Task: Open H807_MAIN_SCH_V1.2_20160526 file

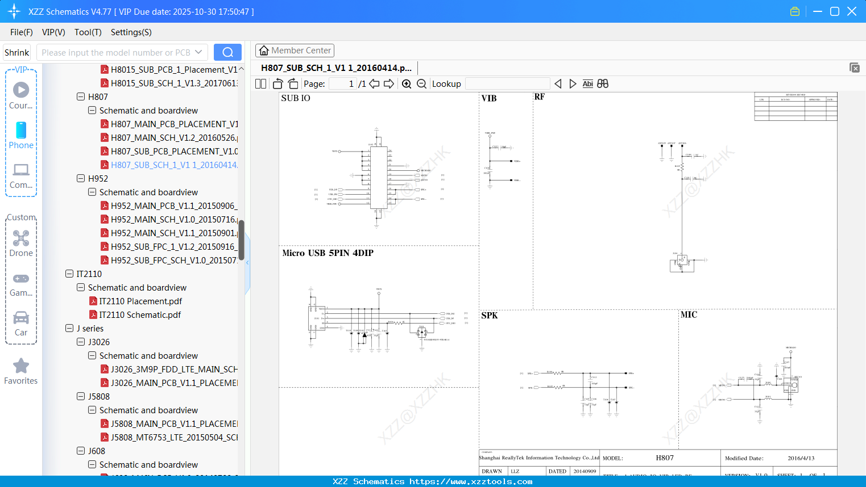Action: coord(169,137)
